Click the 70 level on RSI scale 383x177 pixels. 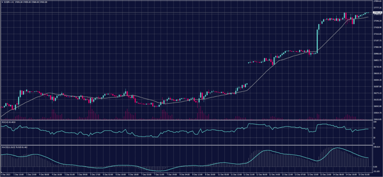coord(374,128)
